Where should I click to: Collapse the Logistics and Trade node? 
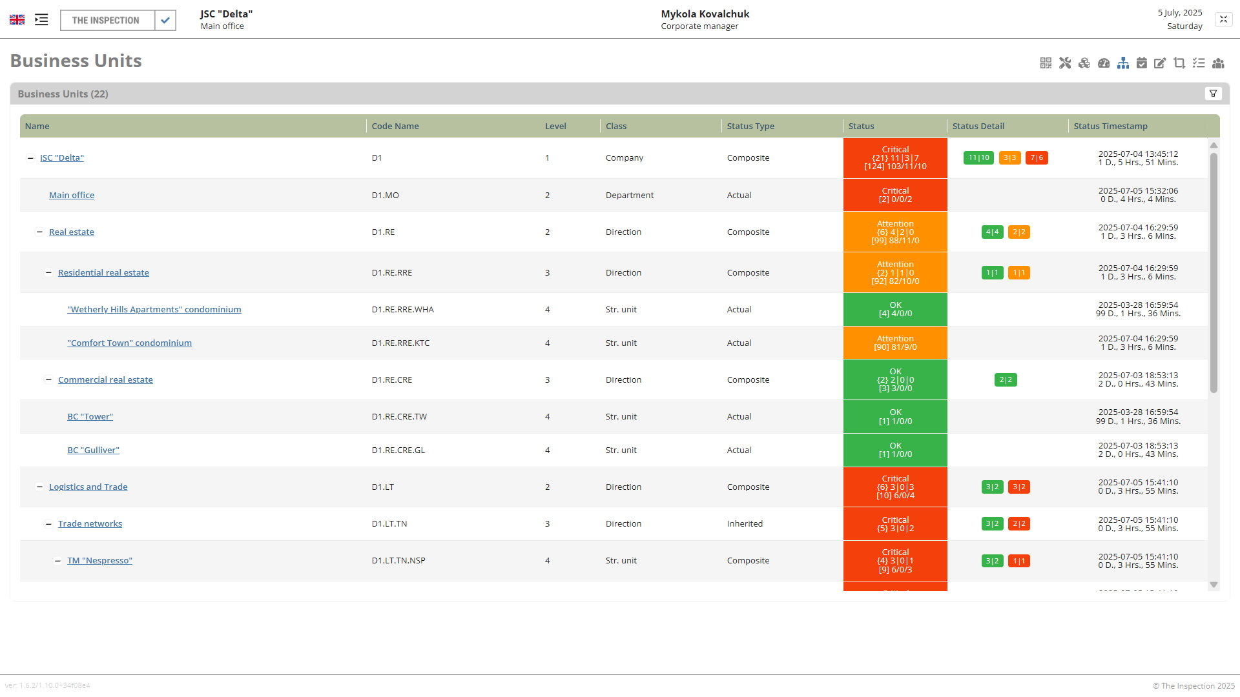click(39, 487)
